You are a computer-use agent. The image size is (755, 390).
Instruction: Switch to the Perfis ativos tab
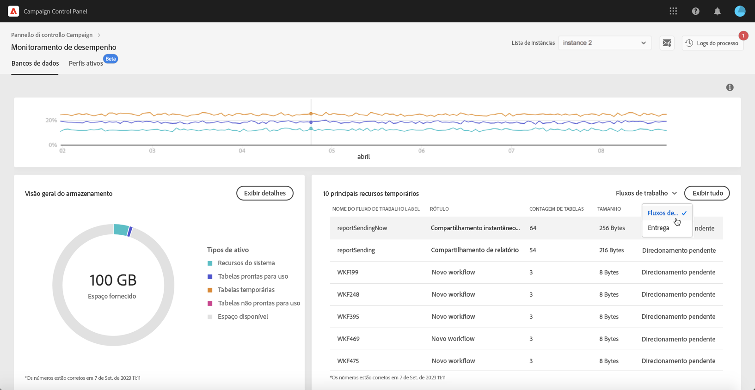[x=86, y=63]
